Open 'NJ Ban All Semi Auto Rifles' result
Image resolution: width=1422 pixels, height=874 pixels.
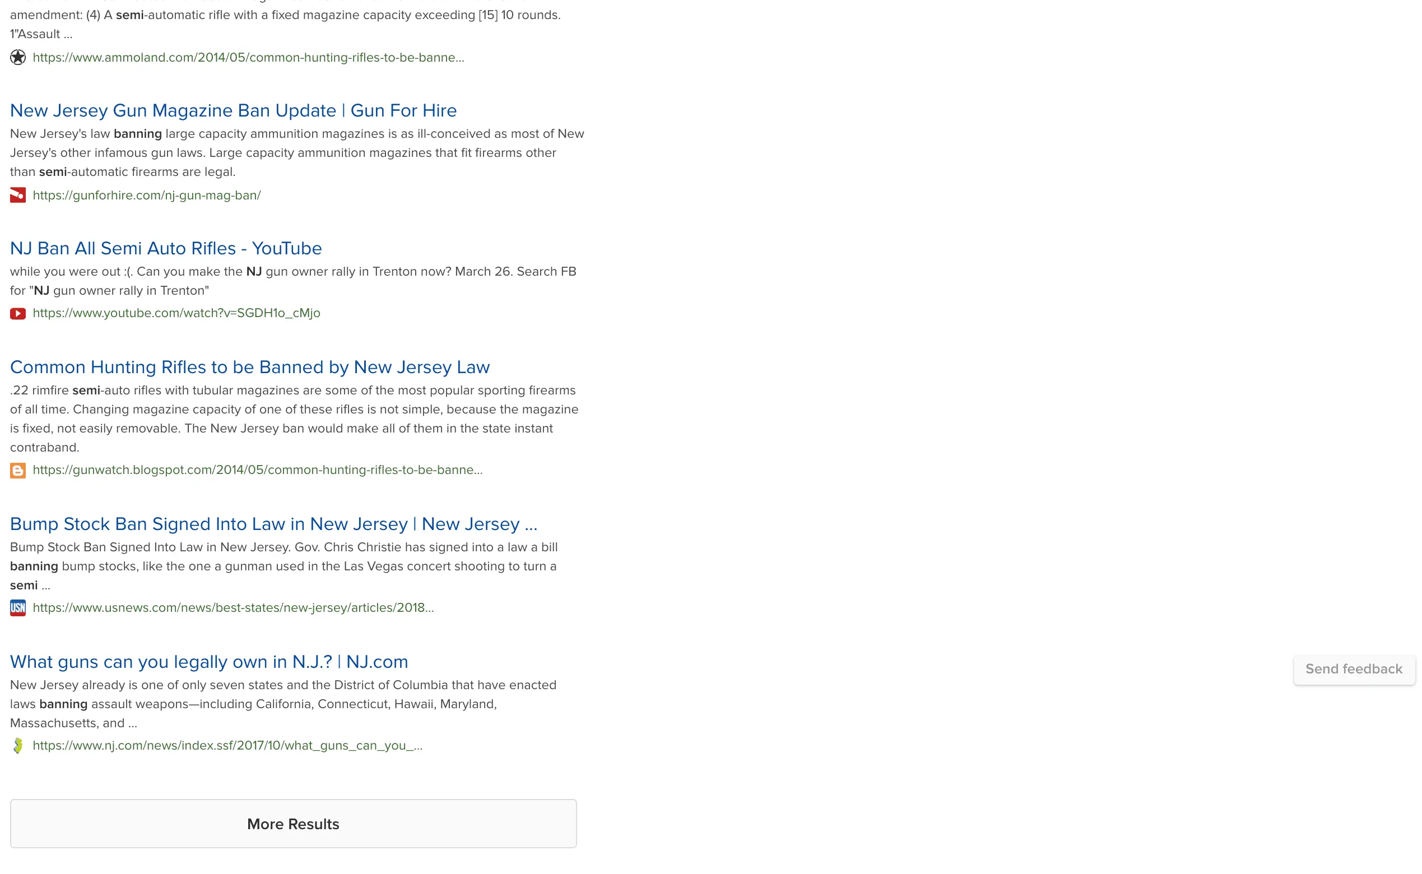[x=166, y=248]
